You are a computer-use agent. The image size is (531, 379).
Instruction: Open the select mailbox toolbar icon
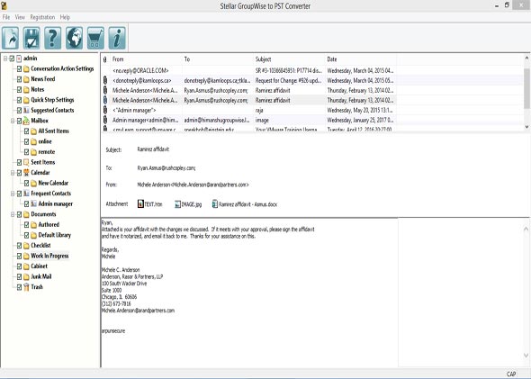coord(10,38)
